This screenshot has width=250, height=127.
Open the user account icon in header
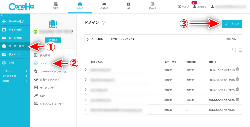(x=212, y=6)
